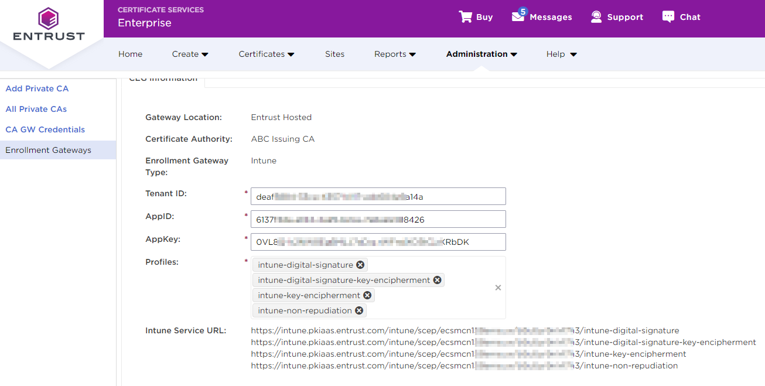The width and height of the screenshot is (765, 386).
Task: Navigate to Sites
Action: click(x=334, y=54)
